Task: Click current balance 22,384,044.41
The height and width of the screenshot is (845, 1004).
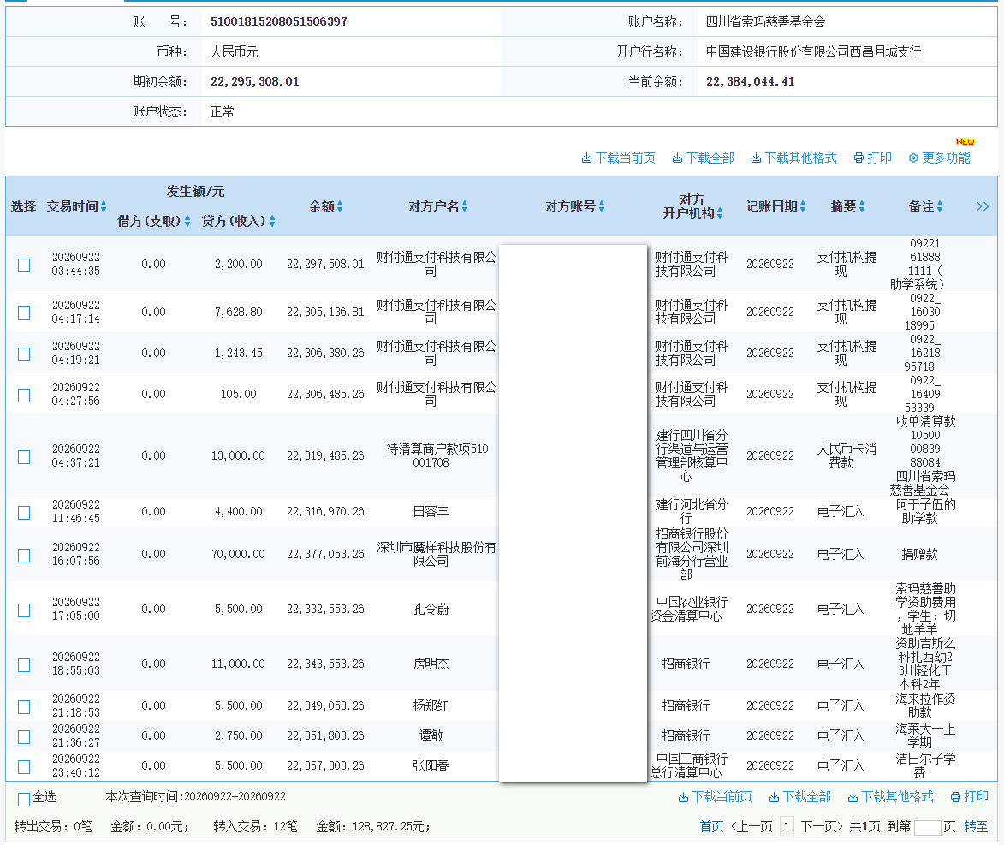Action: (x=750, y=81)
